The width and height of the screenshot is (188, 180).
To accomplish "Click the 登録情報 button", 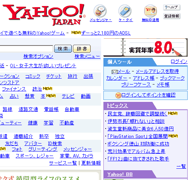I will 171,16.
